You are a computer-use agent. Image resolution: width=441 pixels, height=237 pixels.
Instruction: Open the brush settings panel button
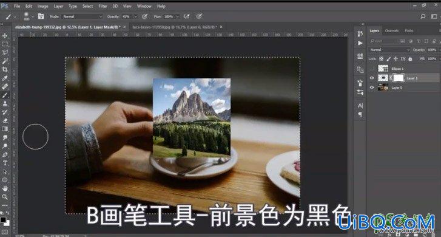pyautogui.click(x=41, y=16)
